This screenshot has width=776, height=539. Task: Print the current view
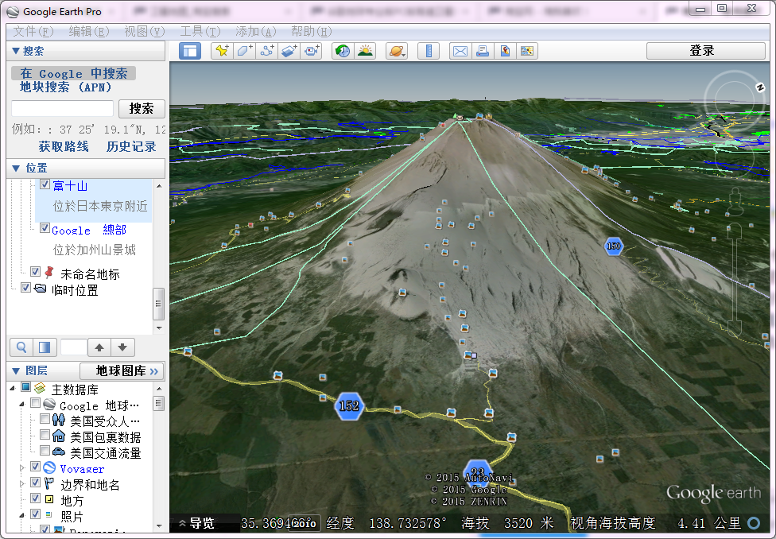click(x=483, y=51)
